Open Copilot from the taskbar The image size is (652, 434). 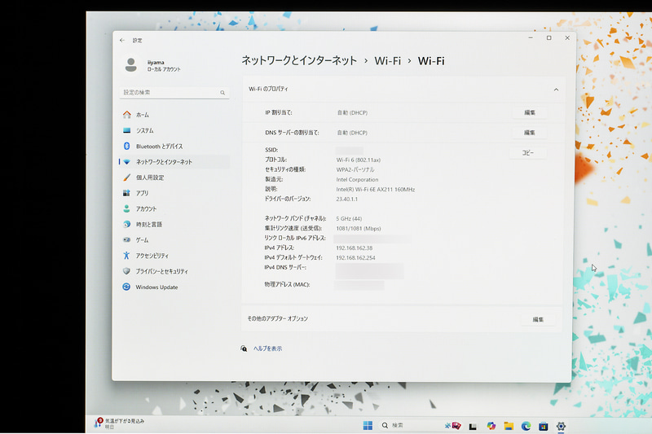pyautogui.click(x=491, y=426)
